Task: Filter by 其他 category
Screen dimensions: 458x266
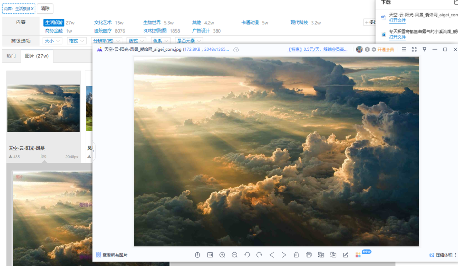Action: point(196,23)
